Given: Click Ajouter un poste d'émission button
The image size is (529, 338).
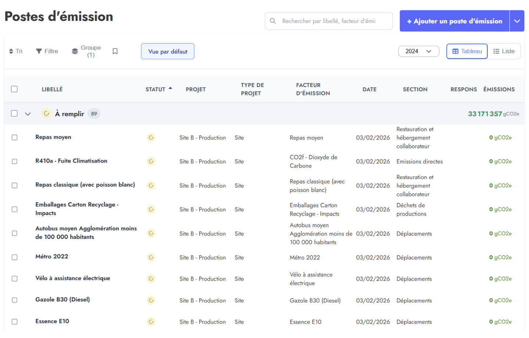Looking at the screenshot, I should [x=454, y=21].
